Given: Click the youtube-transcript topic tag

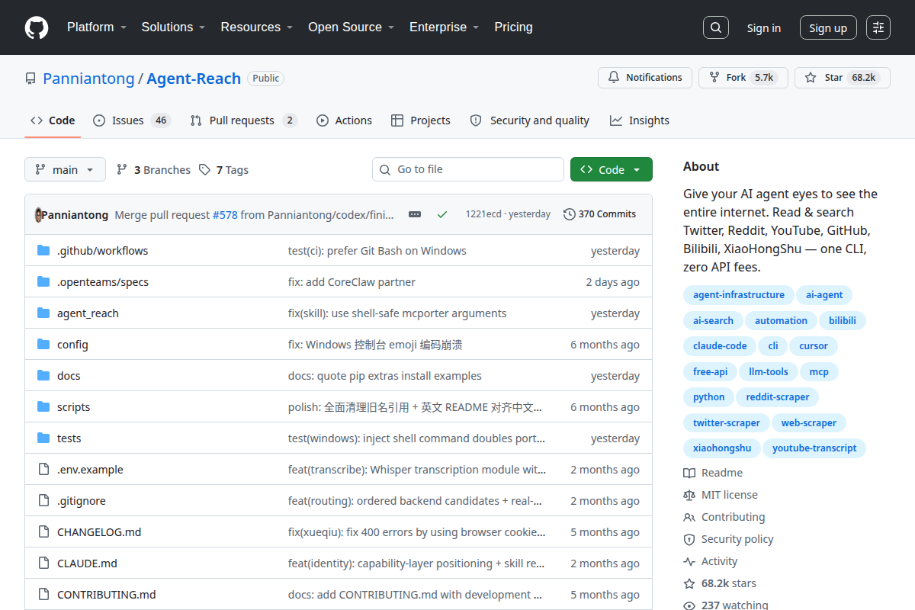Looking at the screenshot, I should click(x=814, y=448).
